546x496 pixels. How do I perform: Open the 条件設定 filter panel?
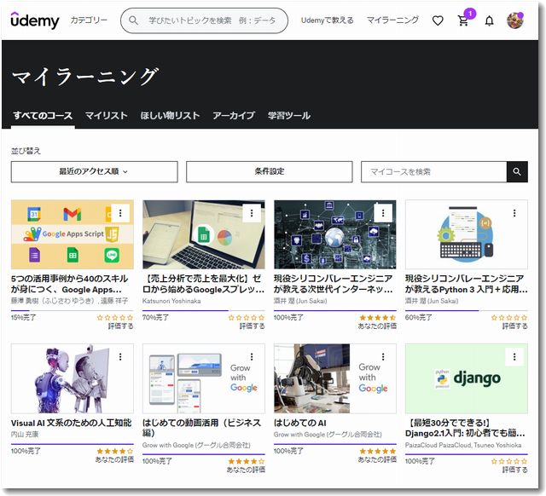coord(269,171)
